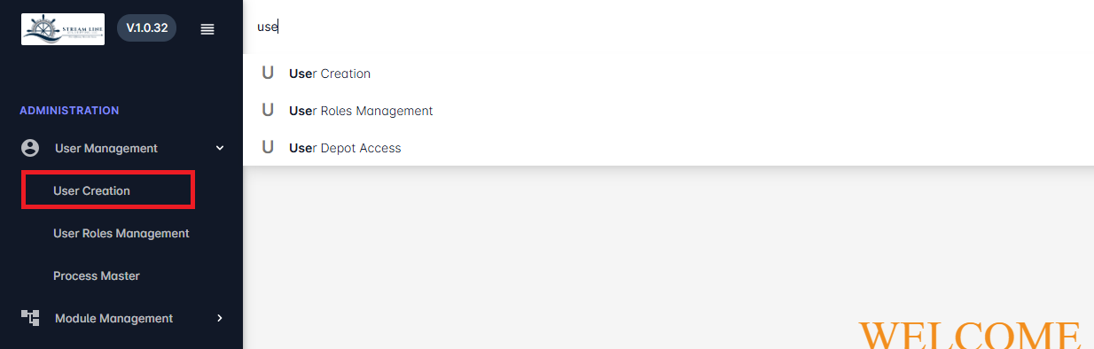Open User Creation in the sidebar
The width and height of the screenshot is (1094, 349).
91,190
